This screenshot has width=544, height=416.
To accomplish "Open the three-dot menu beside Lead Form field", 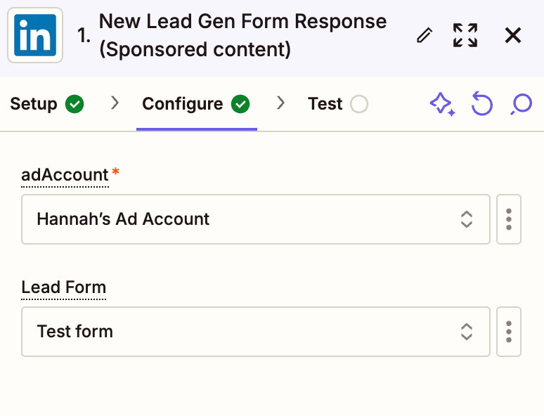I will click(x=509, y=332).
